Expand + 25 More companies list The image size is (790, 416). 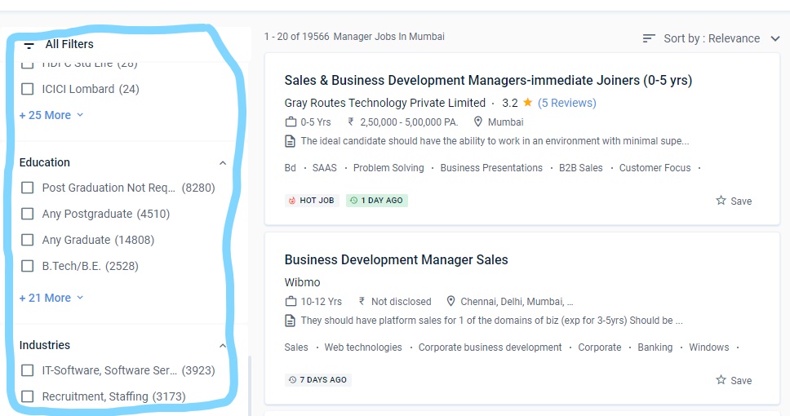point(51,115)
